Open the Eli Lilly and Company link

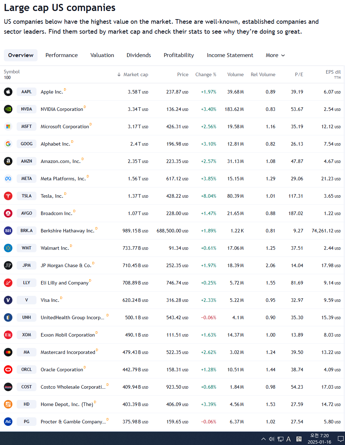(64, 283)
